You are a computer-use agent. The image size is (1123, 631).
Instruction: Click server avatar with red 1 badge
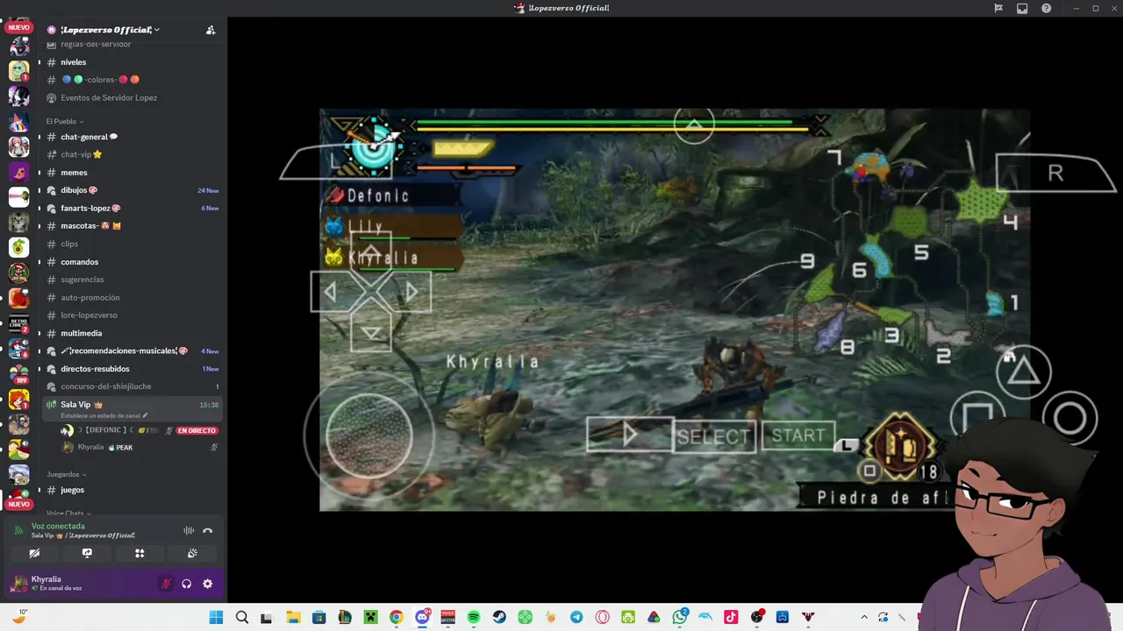pyautogui.click(x=18, y=70)
